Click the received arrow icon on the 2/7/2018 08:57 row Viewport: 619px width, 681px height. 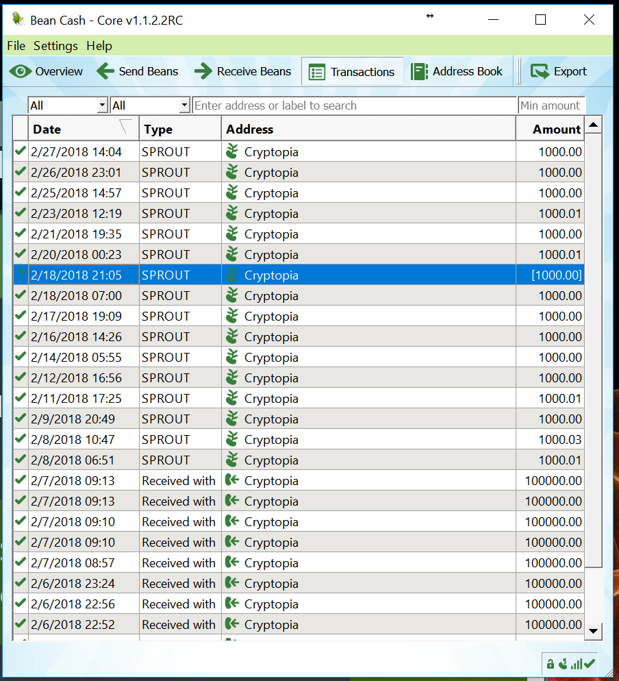click(x=232, y=562)
